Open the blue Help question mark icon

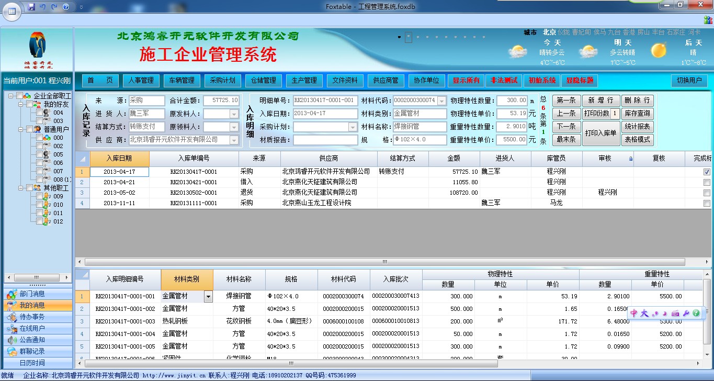(x=66, y=7)
